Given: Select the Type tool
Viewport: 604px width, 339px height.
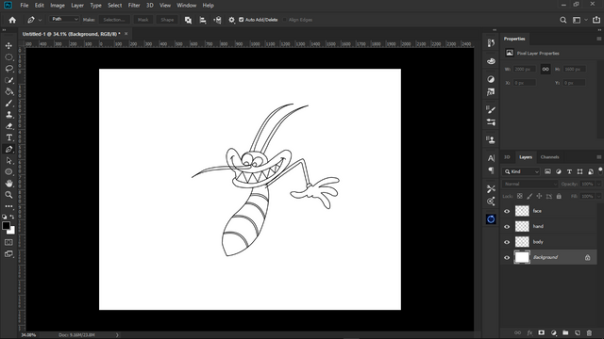Looking at the screenshot, I should click(x=8, y=137).
